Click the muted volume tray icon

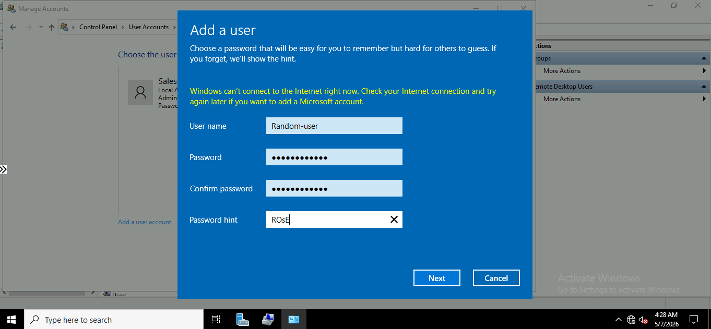point(644,320)
